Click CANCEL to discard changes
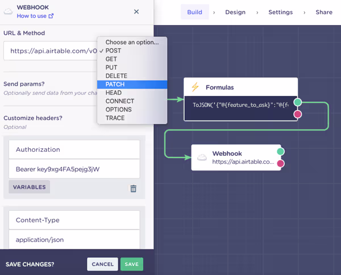Screen dimensions: 341x275 (x=103, y=264)
